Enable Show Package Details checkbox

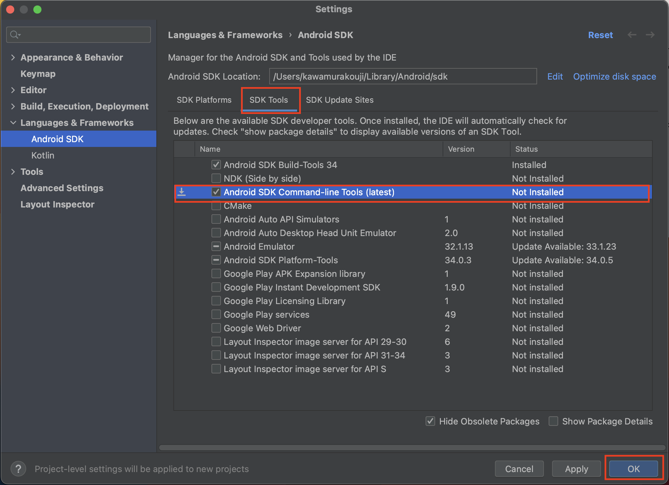point(553,421)
